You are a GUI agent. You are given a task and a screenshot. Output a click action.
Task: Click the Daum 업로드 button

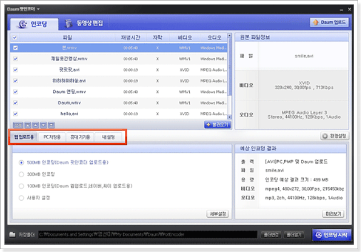pyautogui.click(x=329, y=22)
